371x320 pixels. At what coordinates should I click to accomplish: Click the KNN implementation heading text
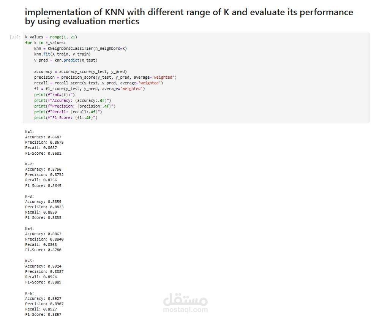pyautogui.click(x=189, y=17)
